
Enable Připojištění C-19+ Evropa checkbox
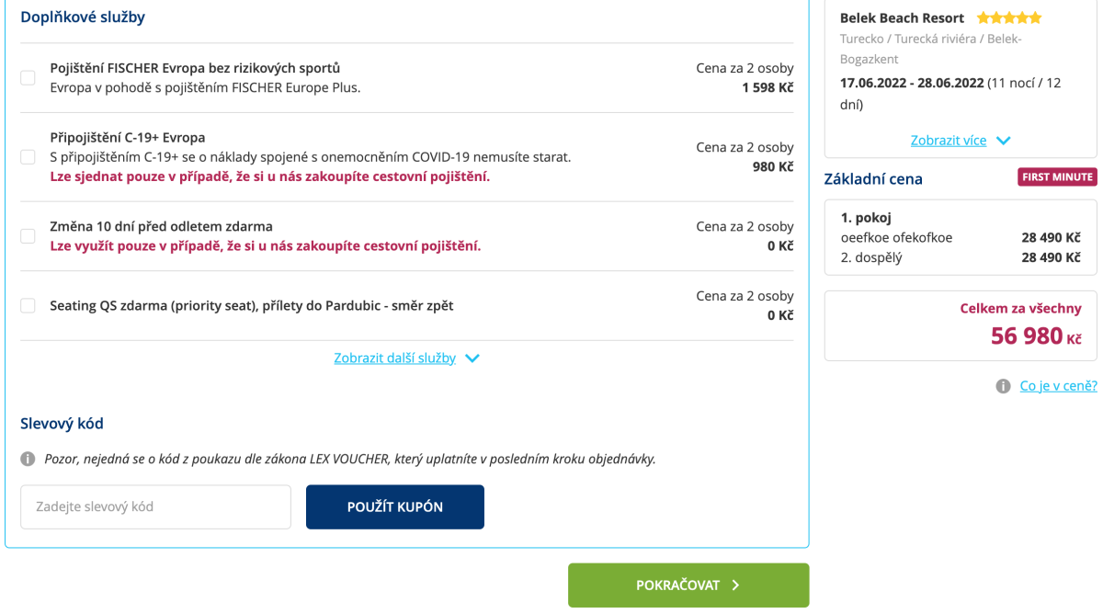coord(28,157)
